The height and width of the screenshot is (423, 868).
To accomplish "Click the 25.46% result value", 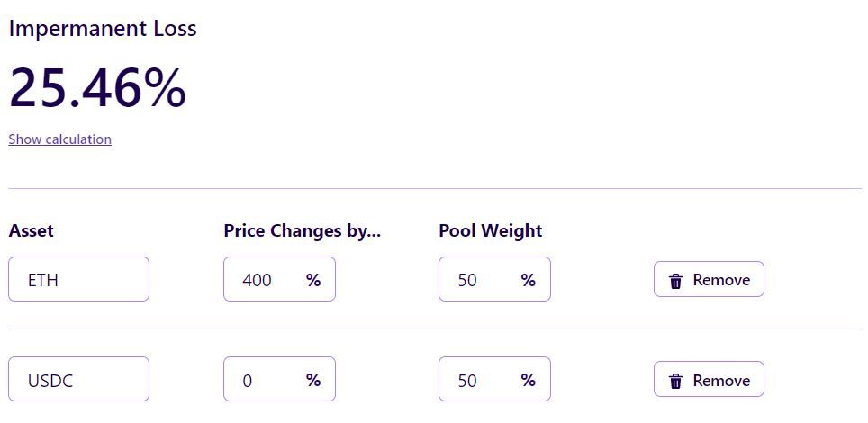I will (97, 88).
